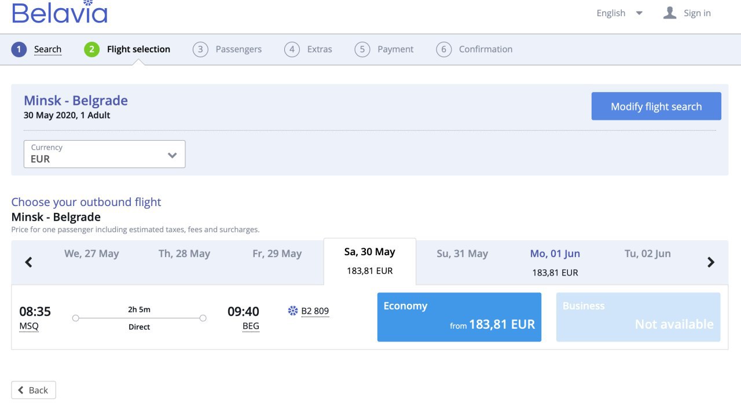This screenshot has width=741, height=404.
Task: Select Sa, 30 May date tab
Action: (x=369, y=261)
